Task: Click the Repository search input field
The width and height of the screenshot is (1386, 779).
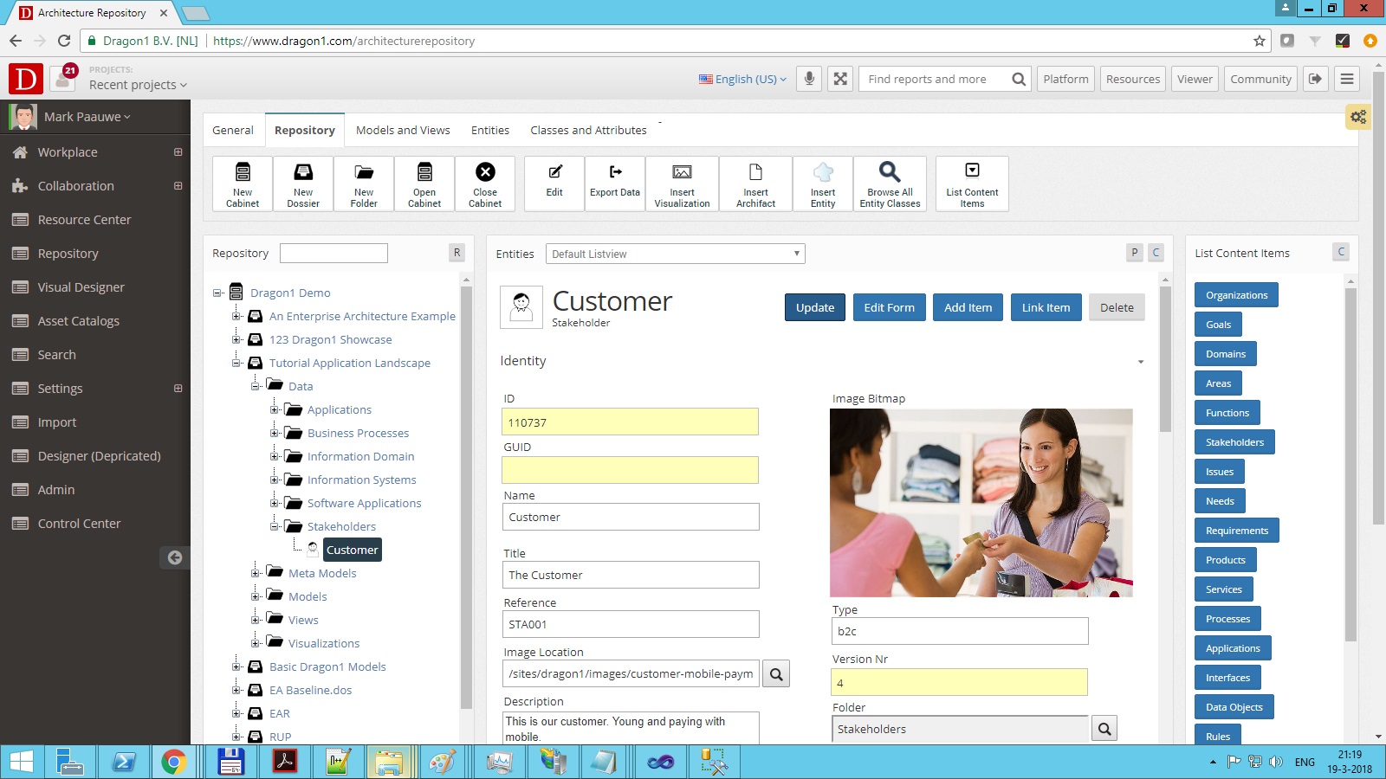Action: (334, 253)
